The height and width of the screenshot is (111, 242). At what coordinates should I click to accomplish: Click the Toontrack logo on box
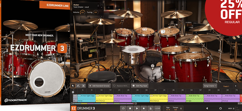pyautogui.click(x=16, y=100)
